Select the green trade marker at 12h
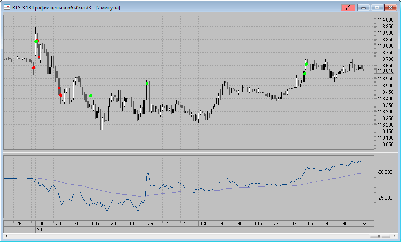 pos(147,84)
